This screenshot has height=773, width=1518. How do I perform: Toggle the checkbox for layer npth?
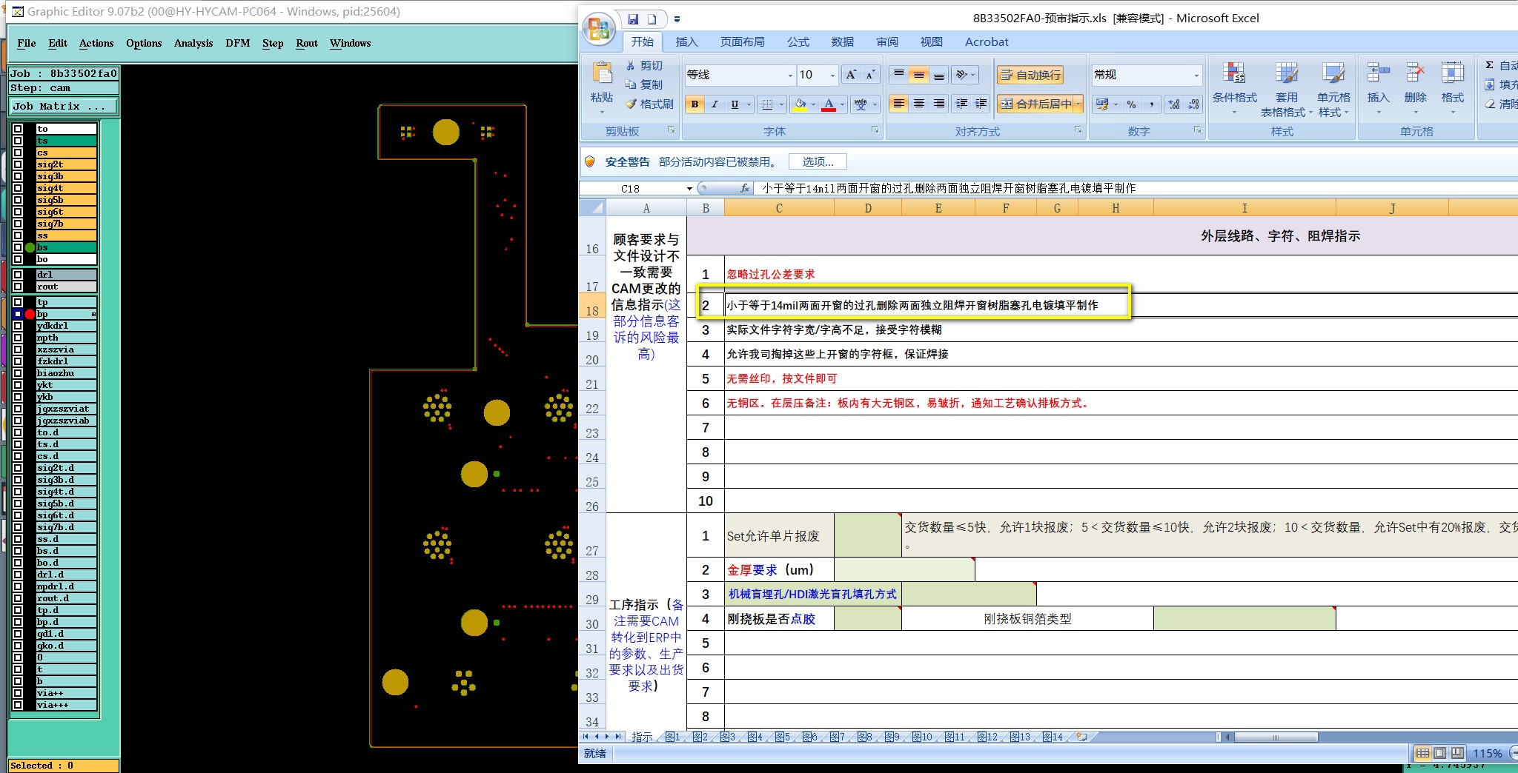point(18,338)
